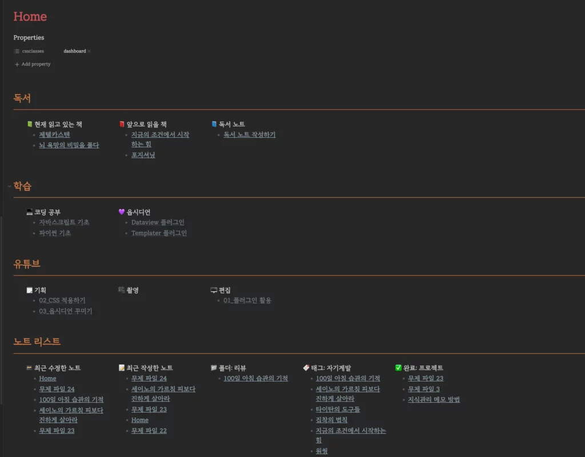Open 지식관리 메모 방법 under 완료: 프로젝트

click(434, 399)
